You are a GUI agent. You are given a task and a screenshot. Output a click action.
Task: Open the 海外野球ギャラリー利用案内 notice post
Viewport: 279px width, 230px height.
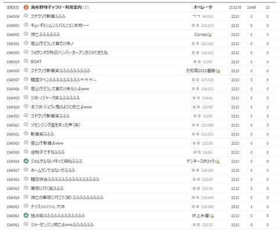point(56,8)
